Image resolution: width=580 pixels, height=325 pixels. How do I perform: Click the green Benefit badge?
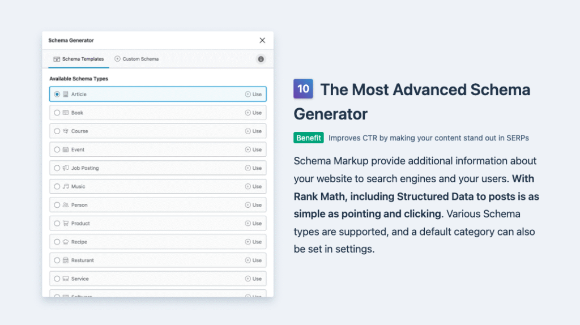click(x=309, y=138)
